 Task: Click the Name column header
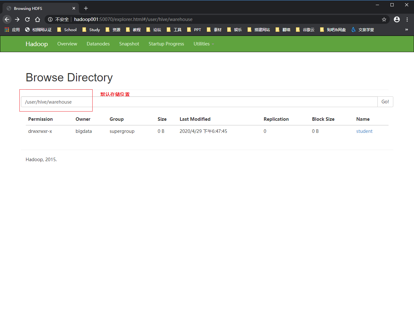(363, 119)
